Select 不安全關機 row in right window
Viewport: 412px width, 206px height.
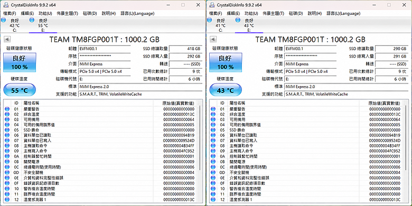306,173
